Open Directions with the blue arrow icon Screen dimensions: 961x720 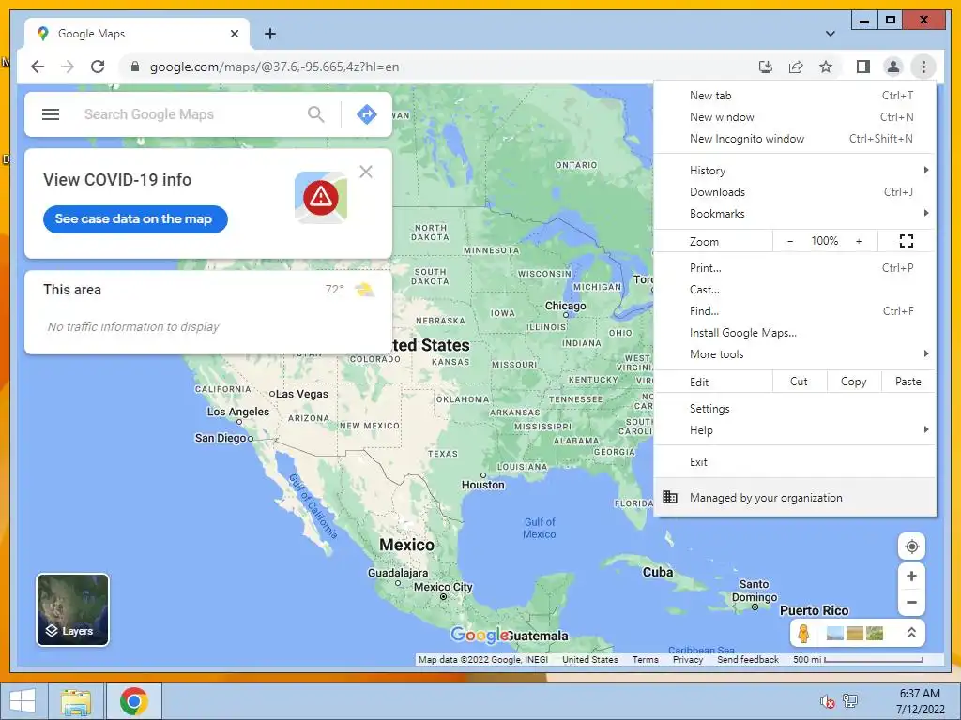pyautogui.click(x=367, y=114)
